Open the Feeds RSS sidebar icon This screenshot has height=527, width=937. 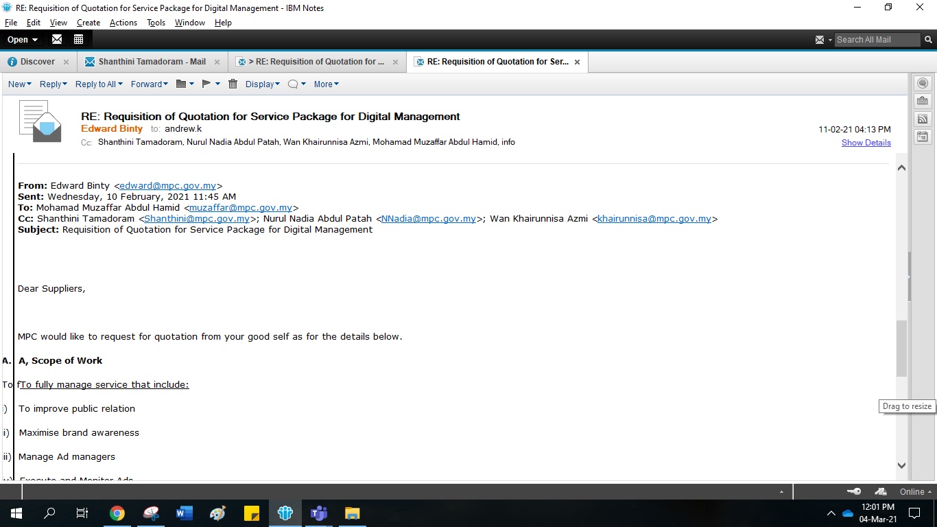coord(923,119)
